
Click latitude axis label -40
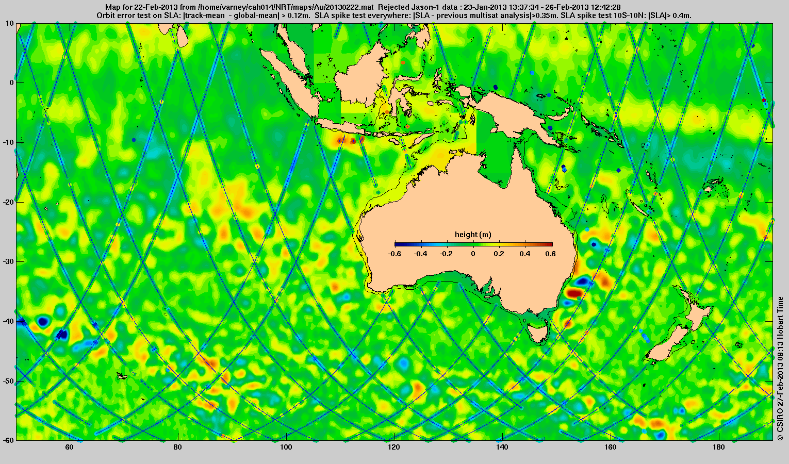coord(8,321)
